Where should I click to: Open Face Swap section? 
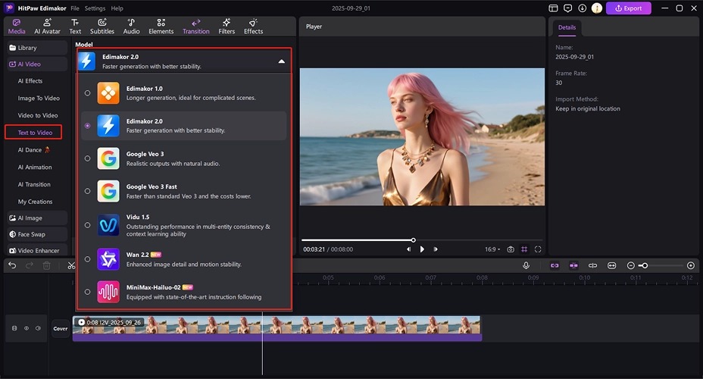pyautogui.click(x=37, y=234)
